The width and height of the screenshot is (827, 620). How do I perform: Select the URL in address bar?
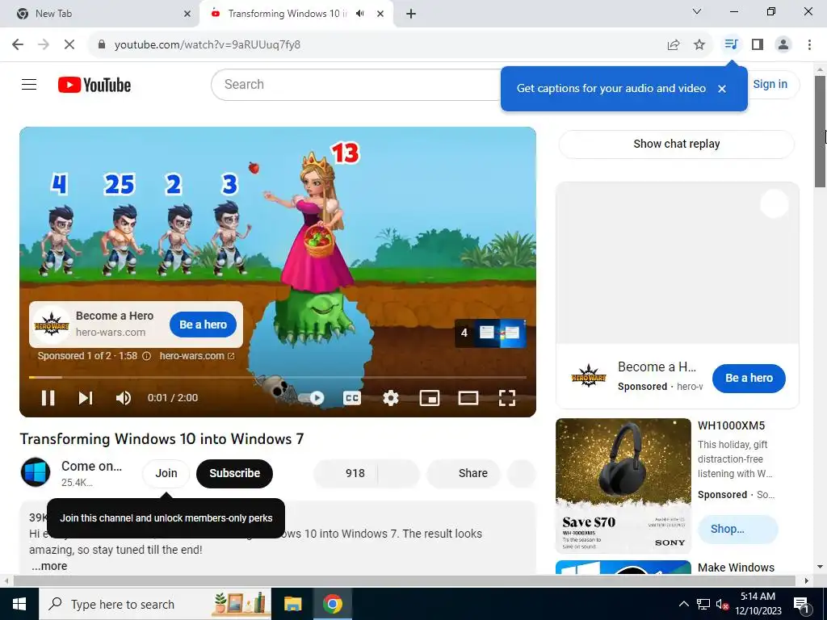pyautogui.click(x=208, y=45)
